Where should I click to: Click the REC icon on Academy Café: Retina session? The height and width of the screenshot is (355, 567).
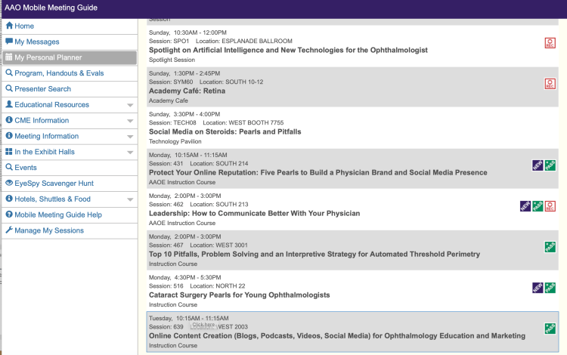(550, 84)
